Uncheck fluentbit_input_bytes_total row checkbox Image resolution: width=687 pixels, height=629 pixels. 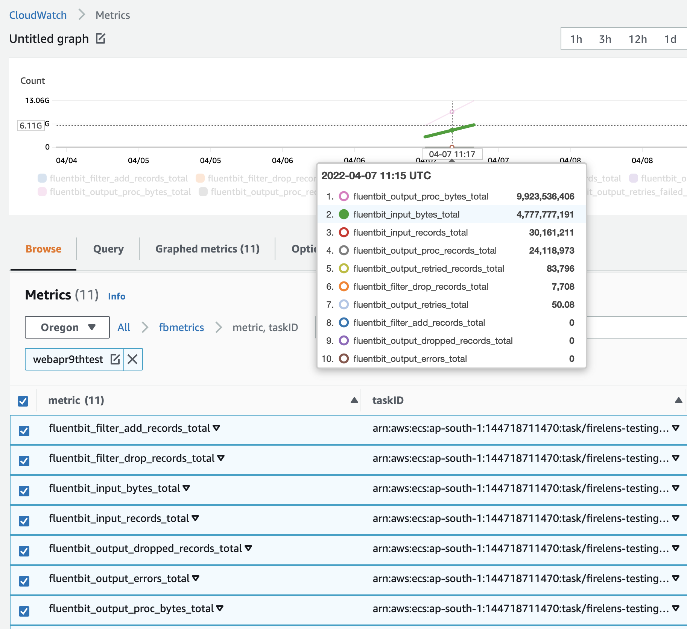[24, 491]
